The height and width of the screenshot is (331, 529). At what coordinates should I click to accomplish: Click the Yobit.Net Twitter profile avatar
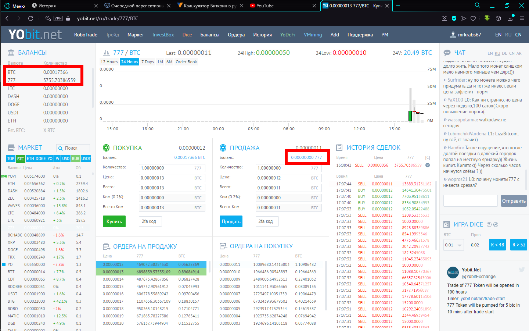[x=453, y=273]
